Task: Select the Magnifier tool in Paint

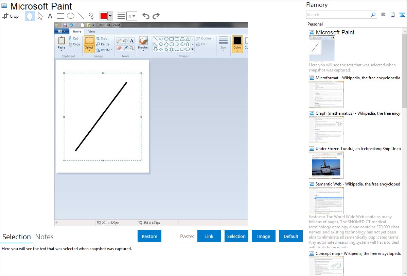Action: pyautogui.click(x=131, y=48)
